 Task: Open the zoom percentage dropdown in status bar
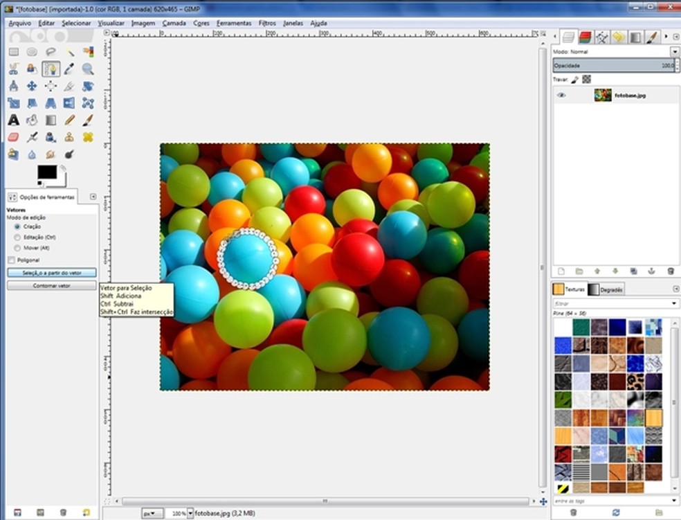[x=190, y=513]
